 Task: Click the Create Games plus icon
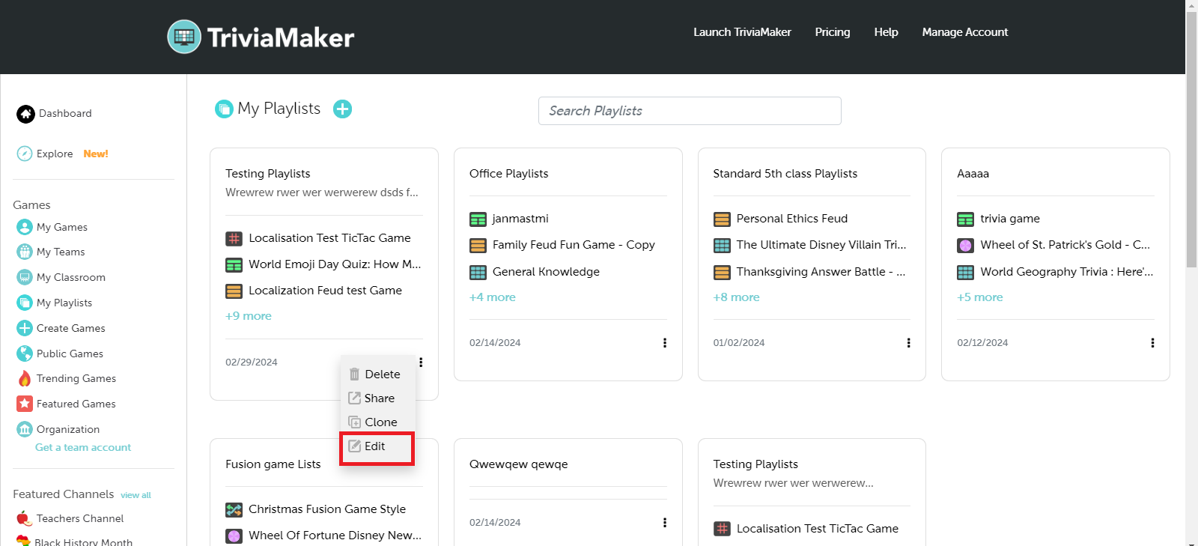point(25,328)
